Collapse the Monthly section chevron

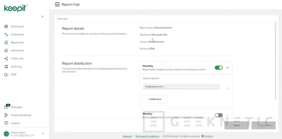click(x=227, y=67)
